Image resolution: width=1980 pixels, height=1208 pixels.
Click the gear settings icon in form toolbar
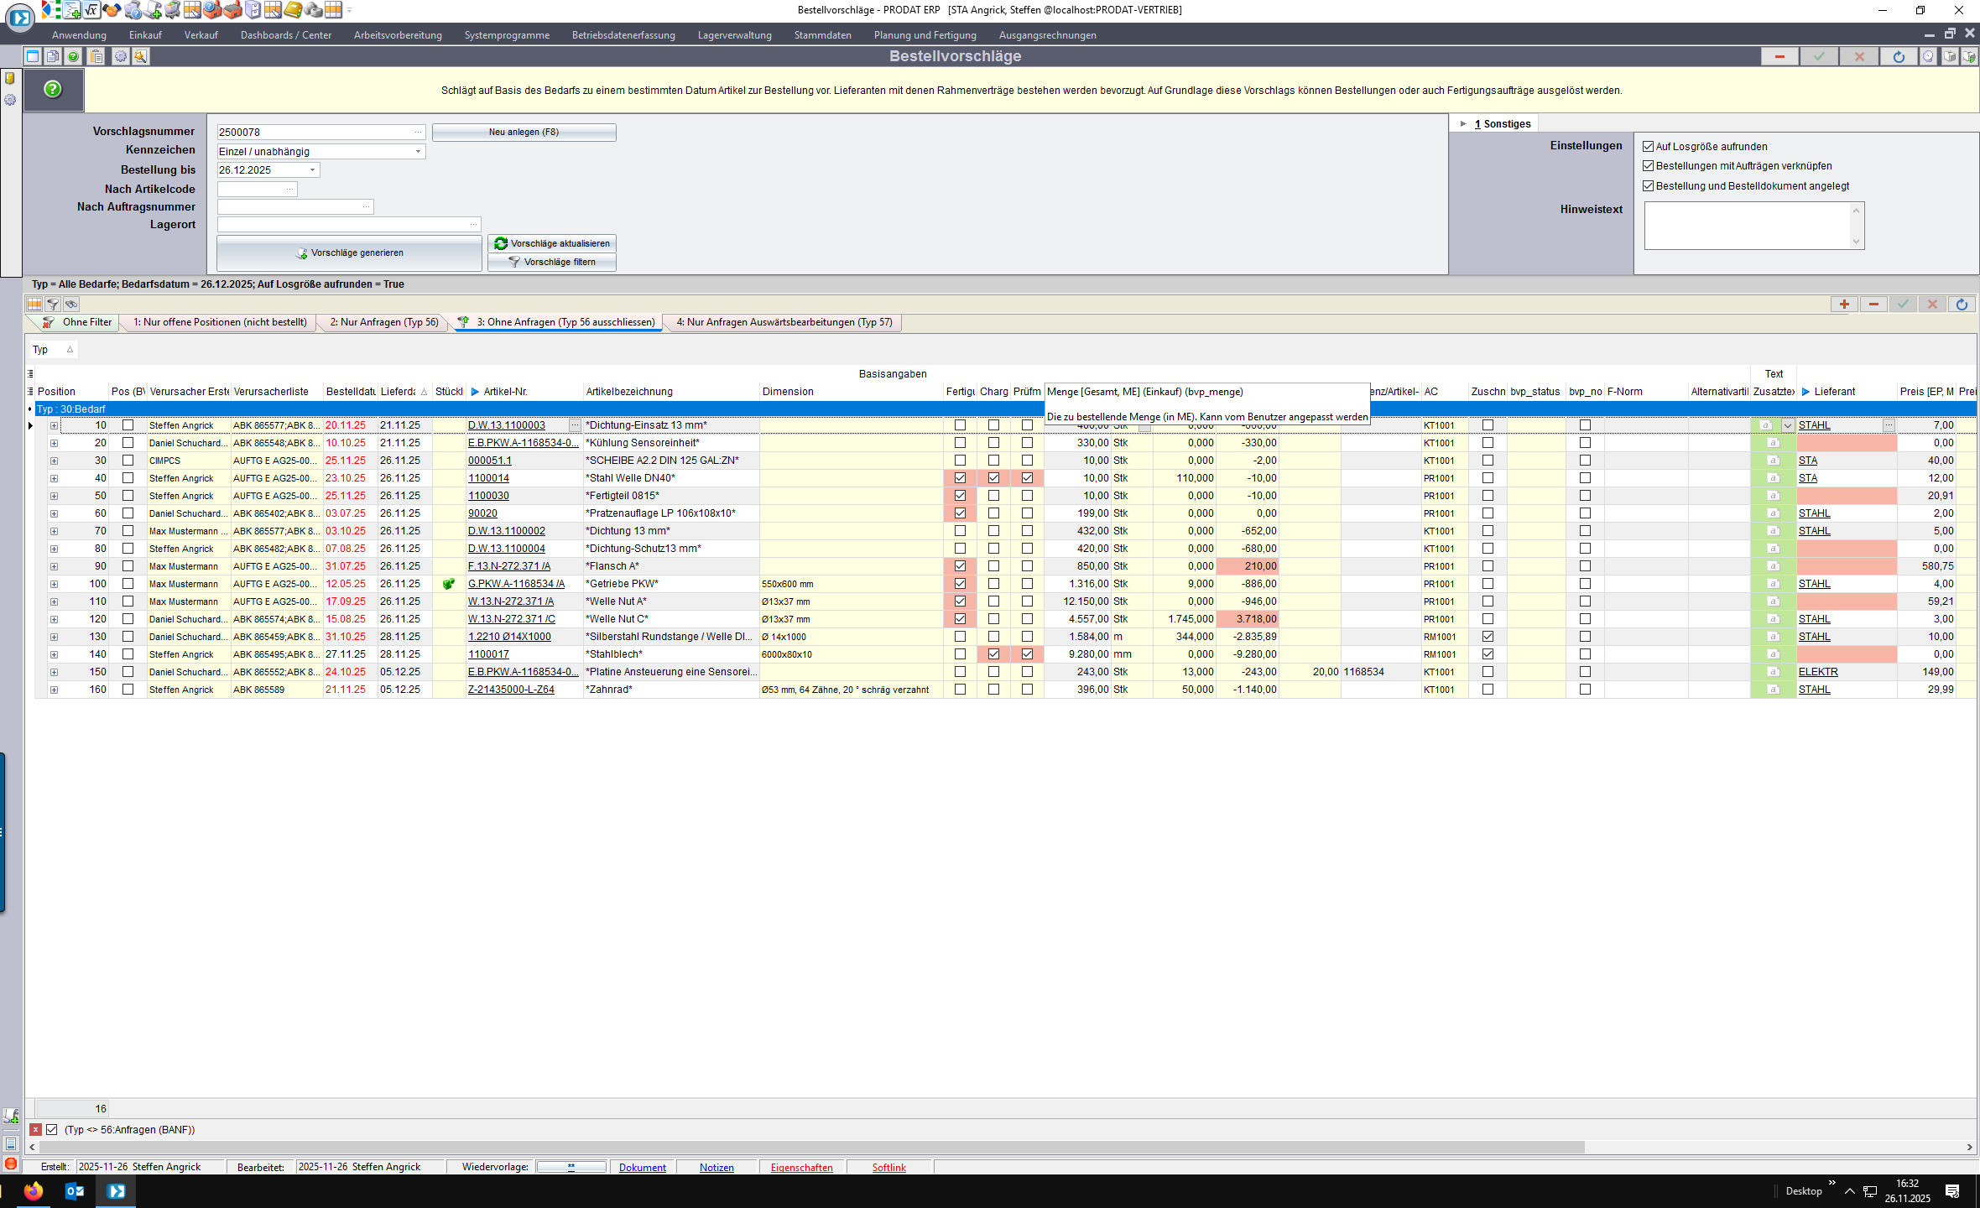tap(121, 56)
